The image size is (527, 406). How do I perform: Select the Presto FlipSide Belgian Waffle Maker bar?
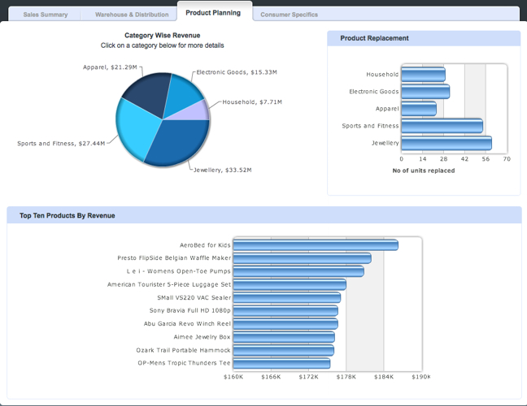click(302, 258)
